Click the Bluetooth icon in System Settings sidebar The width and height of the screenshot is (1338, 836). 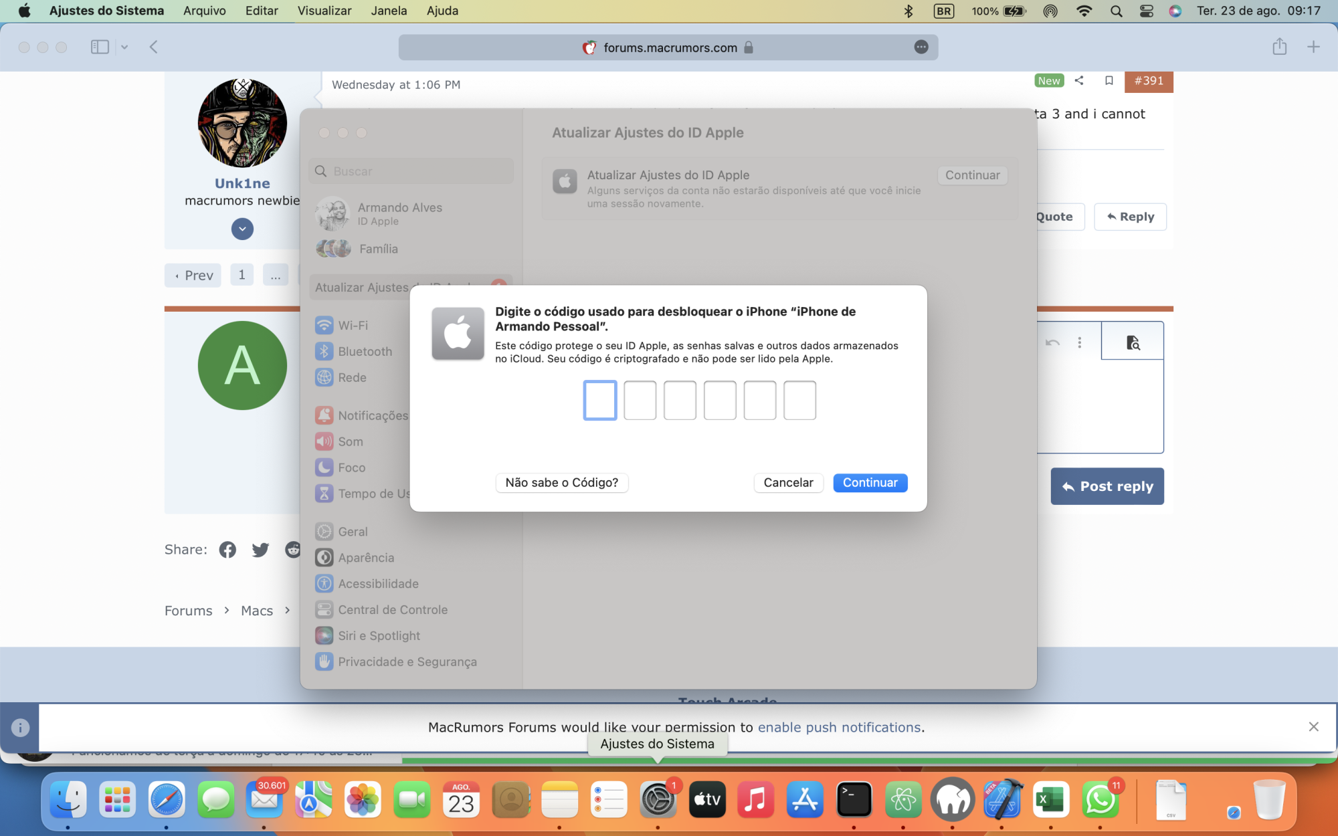point(324,351)
